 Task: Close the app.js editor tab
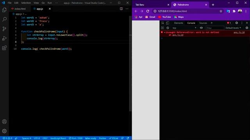(50, 9)
